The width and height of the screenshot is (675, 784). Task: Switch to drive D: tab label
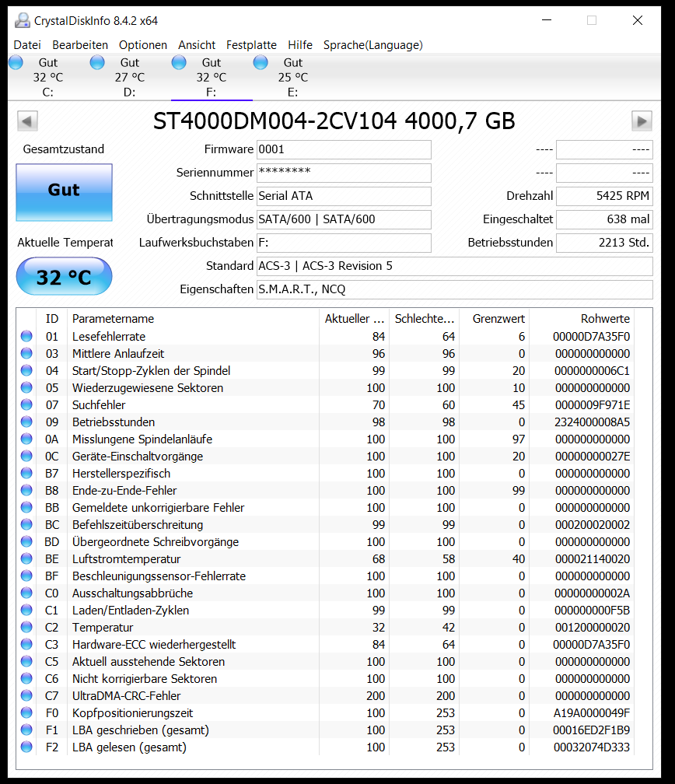point(130,92)
